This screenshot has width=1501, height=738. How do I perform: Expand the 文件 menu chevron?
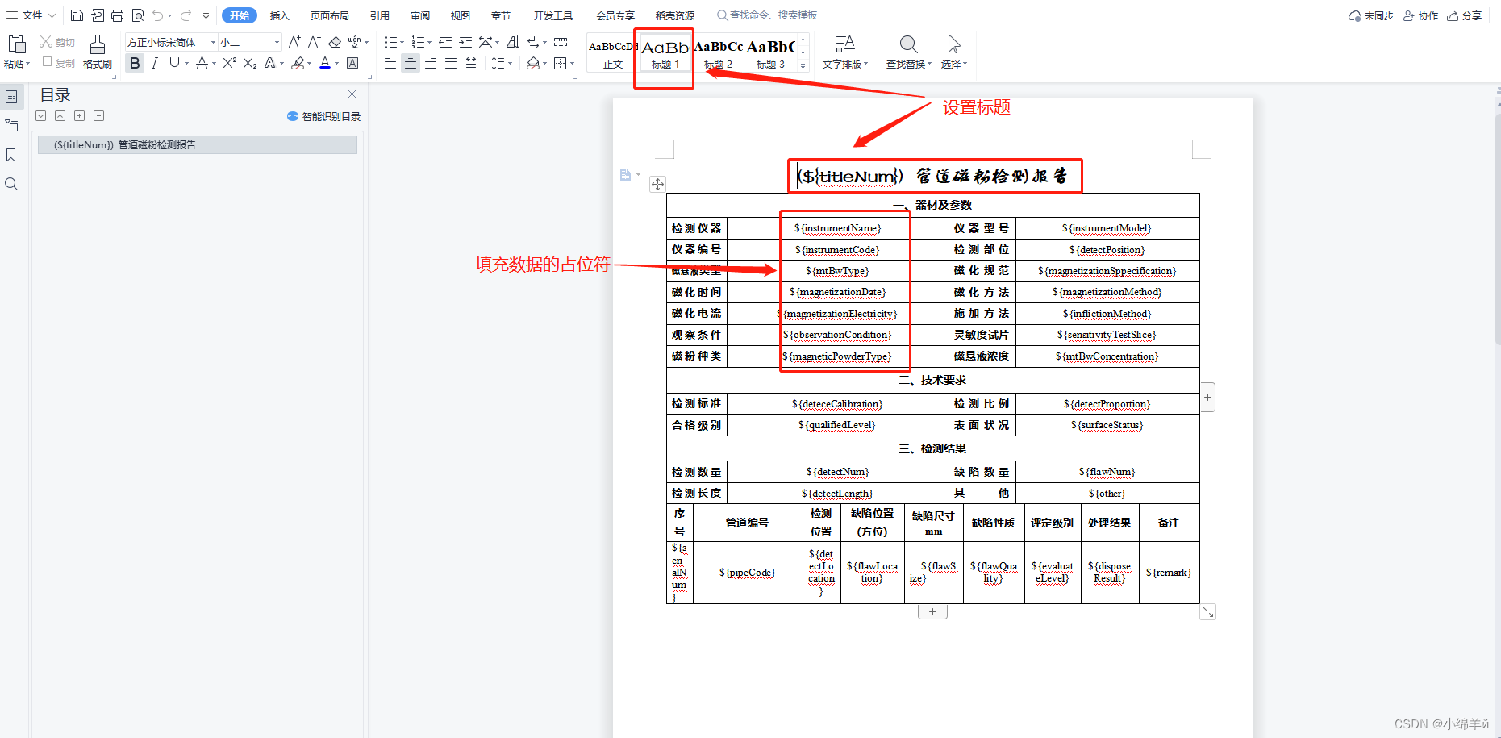tap(52, 15)
